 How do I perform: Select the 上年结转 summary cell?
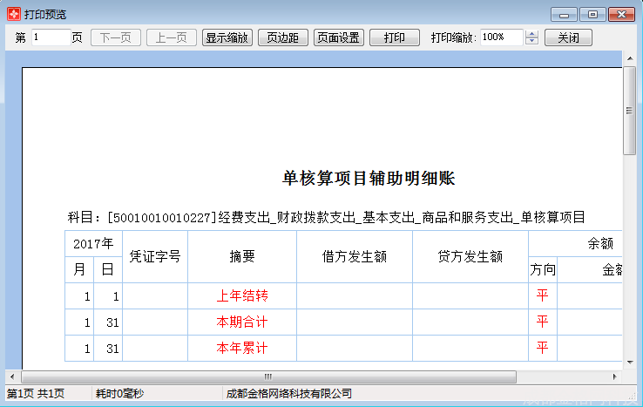click(x=242, y=296)
